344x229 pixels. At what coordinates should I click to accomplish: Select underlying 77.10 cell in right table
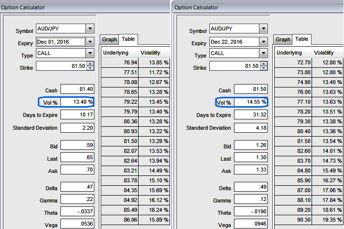click(x=293, y=102)
